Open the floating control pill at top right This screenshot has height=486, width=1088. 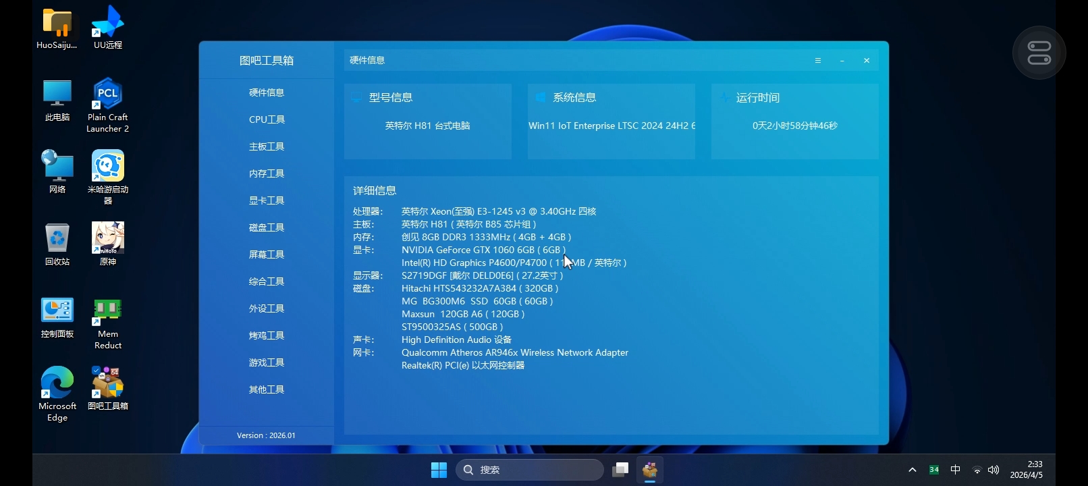pos(1039,53)
